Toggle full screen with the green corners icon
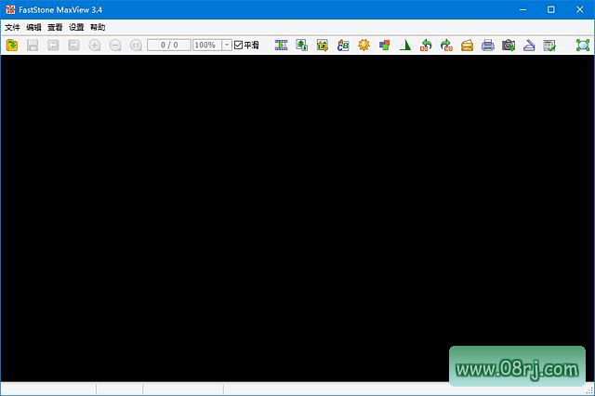 (x=583, y=45)
